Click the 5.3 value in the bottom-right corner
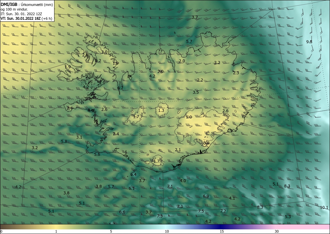The height and width of the screenshot is (234, 330). (x=288, y=217)
